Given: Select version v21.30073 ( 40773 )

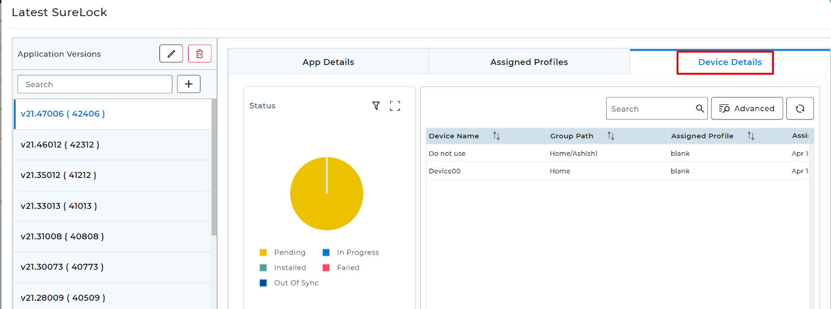Looking at the screenshot, I should [112, 267].
